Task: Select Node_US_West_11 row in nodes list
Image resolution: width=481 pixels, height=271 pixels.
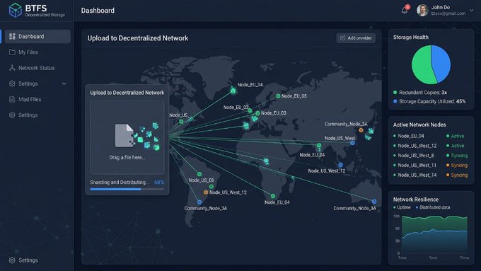Action: 431,166
